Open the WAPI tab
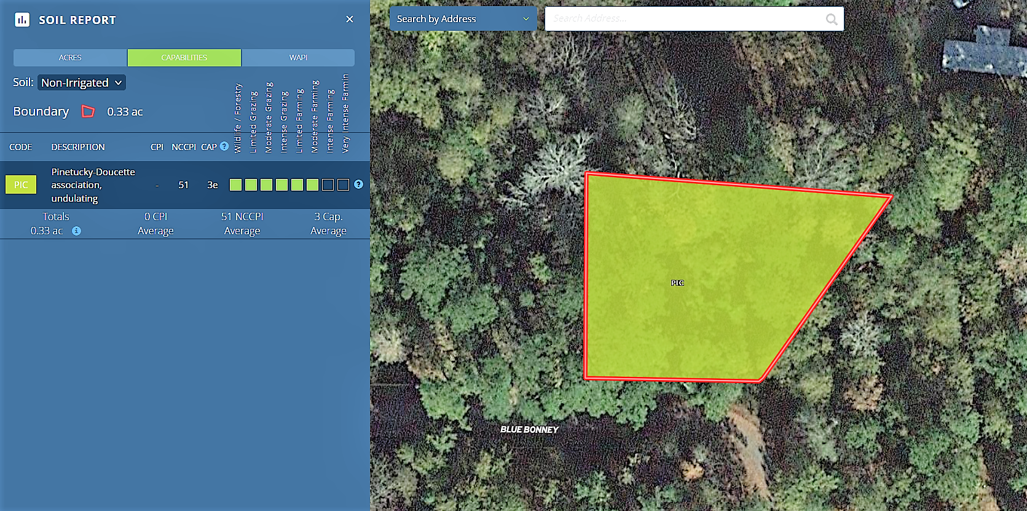Screen dimensions: 1027x511 click(298, 58)
